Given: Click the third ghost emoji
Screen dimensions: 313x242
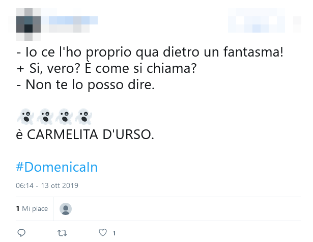Looking at the screenshot, I should click(x=64, y=117).
